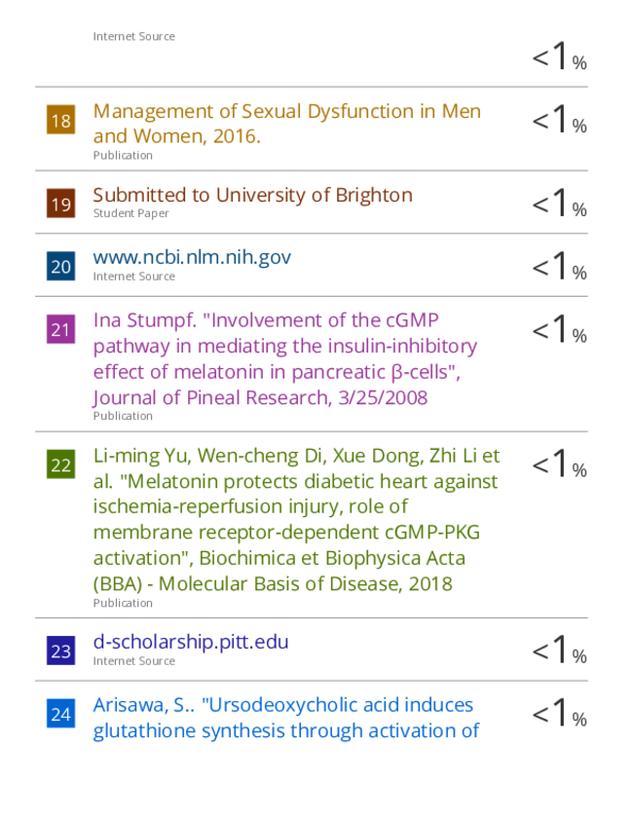Open Submitted to University of Brighton source
The width and height of the screenshot is (633, 819).
click(252, 195)
